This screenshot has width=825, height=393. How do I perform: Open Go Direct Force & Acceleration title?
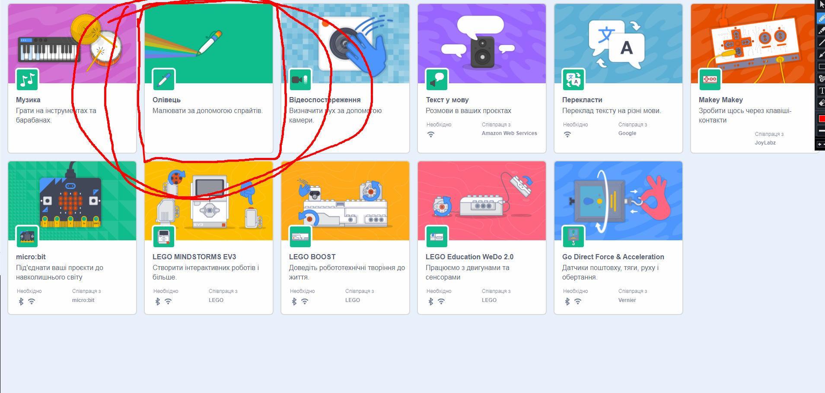[x=613, y=257]
